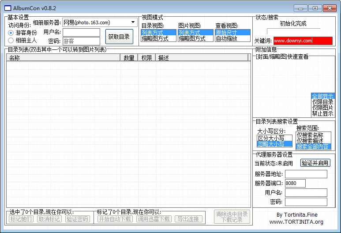Click the www.TORTINITA.org link text
The image size is (341, 233).
[x=296, y=222]
